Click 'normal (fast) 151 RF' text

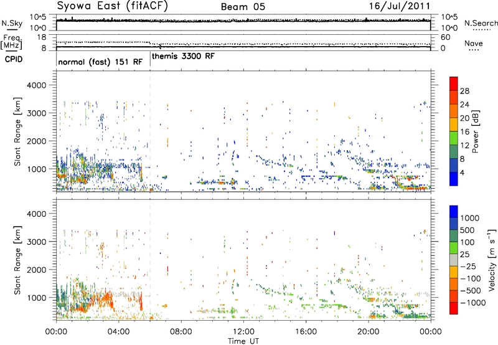point(100,62)
